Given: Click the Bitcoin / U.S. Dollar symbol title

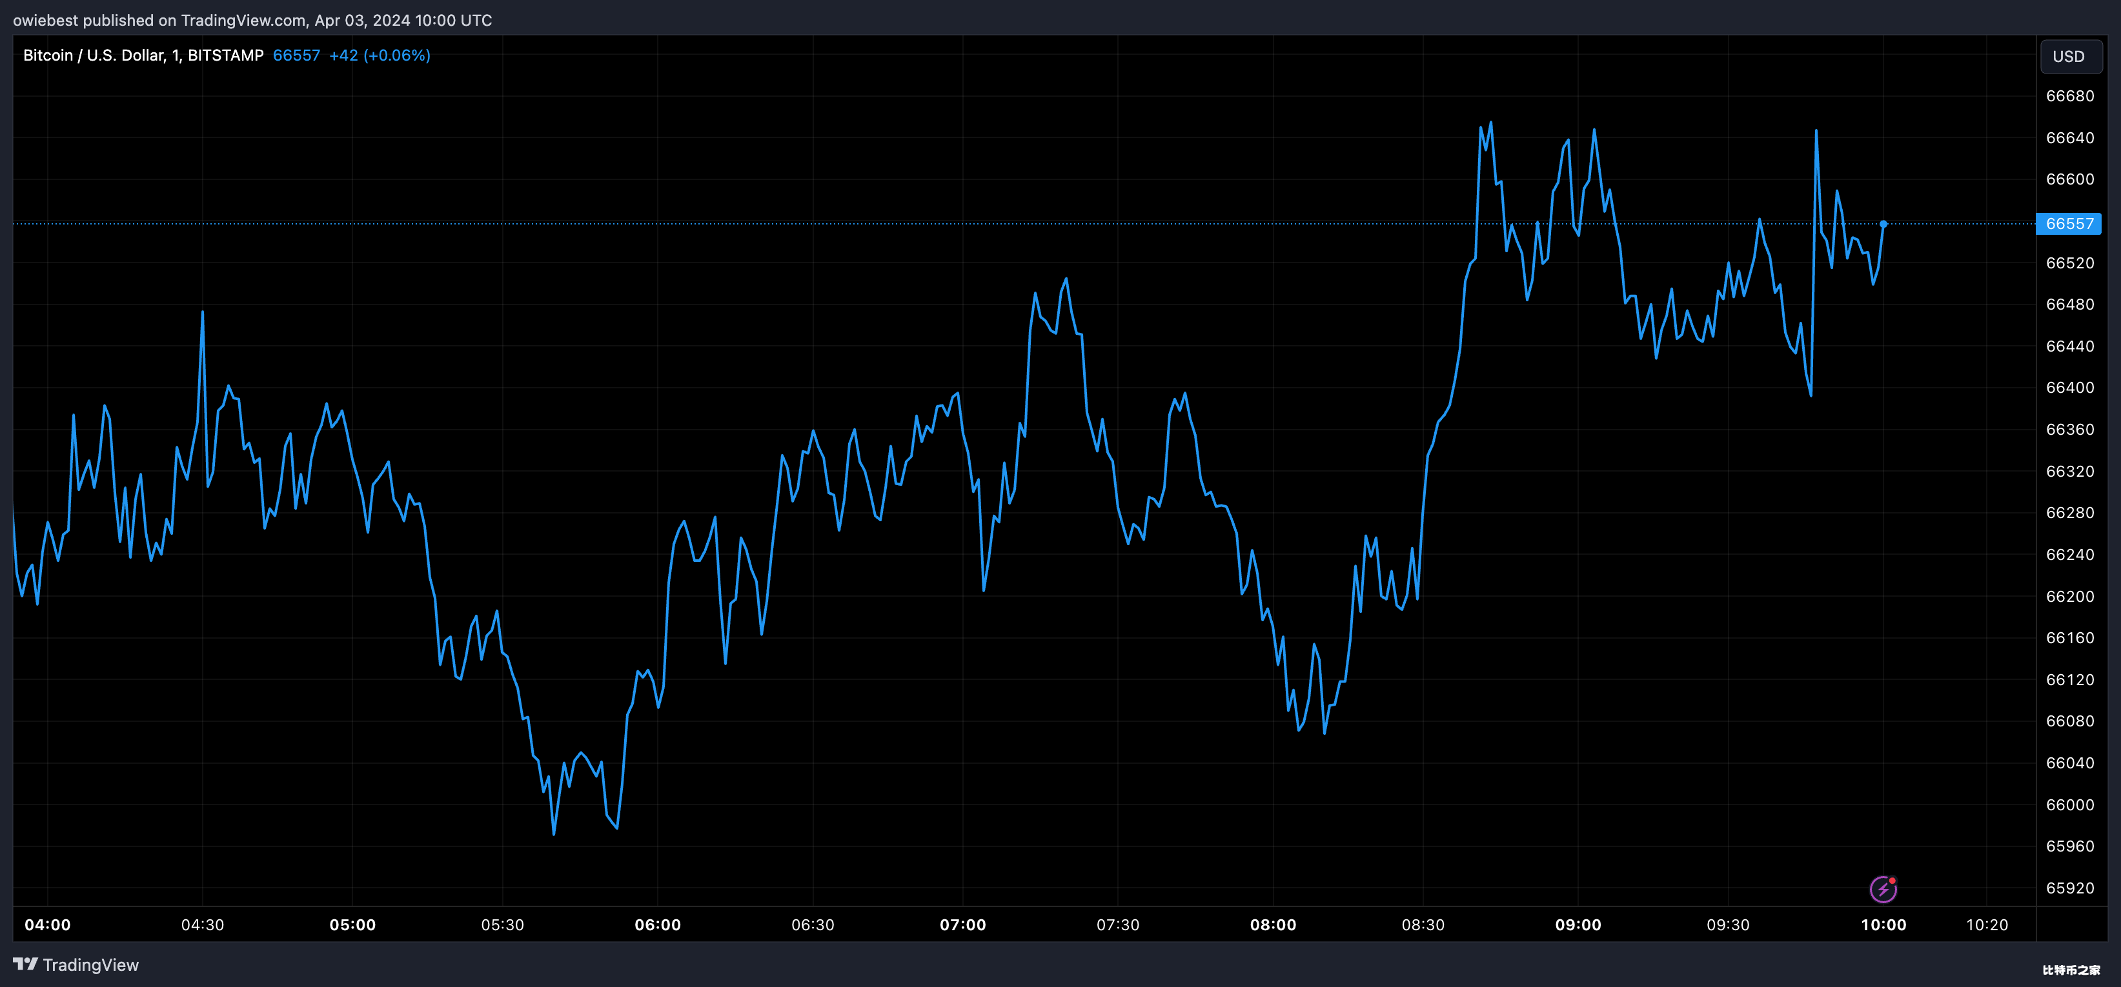Looking at the screenshot, I should tap(143, 55).
